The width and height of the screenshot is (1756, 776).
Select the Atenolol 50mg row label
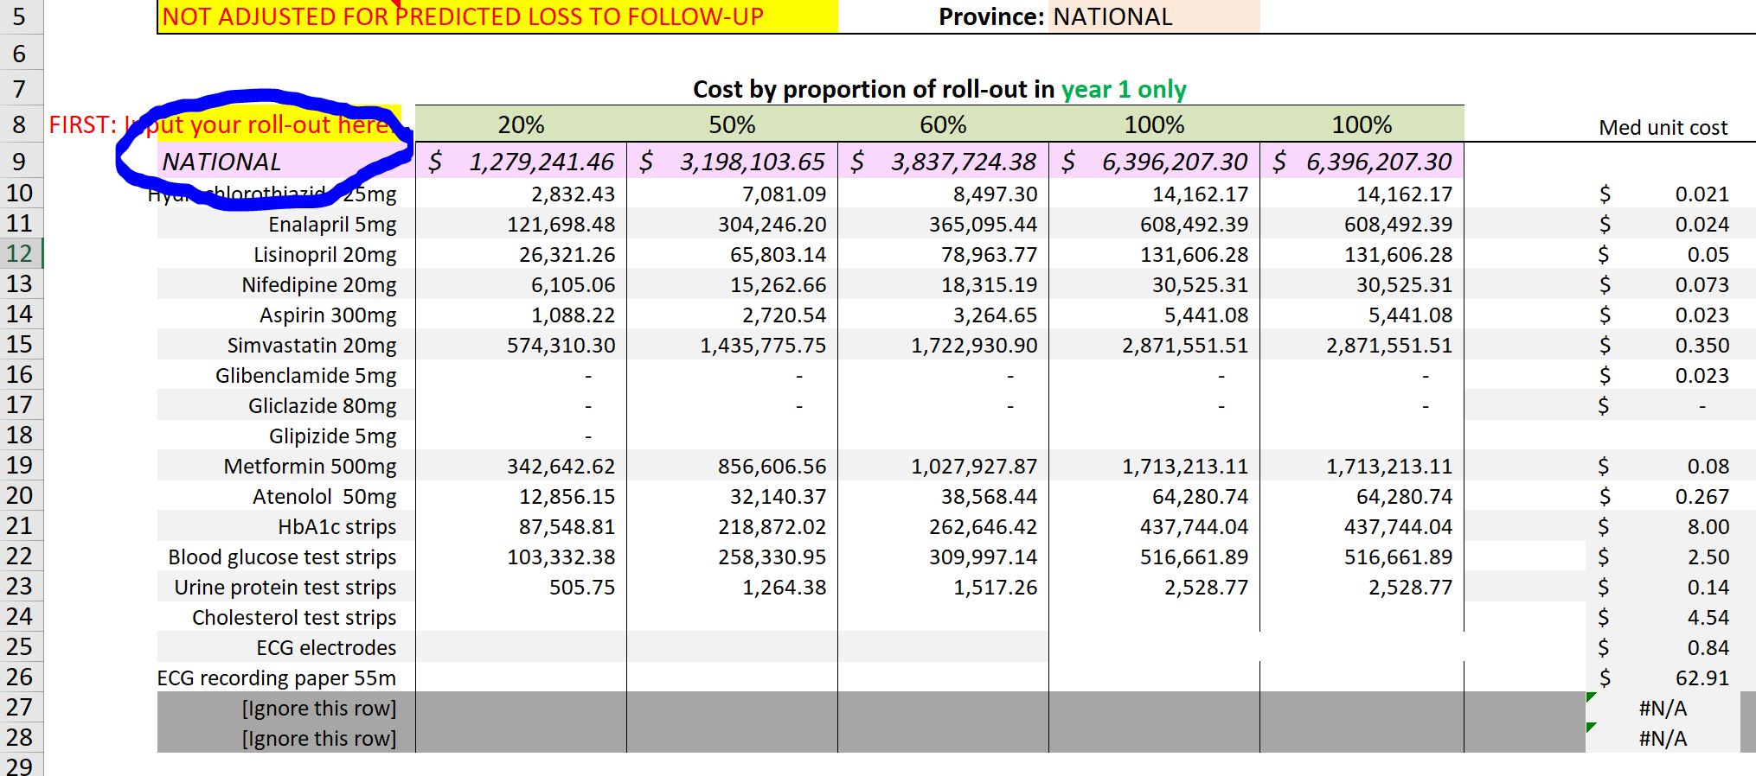324,497
